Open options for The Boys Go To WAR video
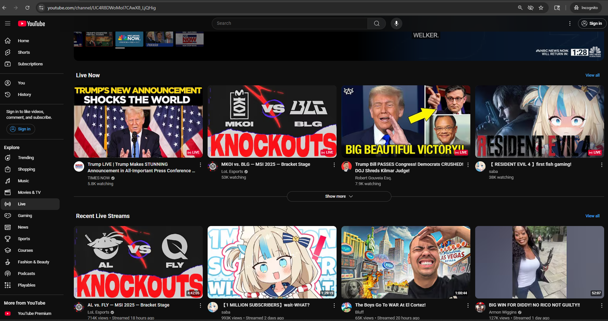Image resolution: width=608 pixels, height=321 pixels. click(x=468, y=306)
